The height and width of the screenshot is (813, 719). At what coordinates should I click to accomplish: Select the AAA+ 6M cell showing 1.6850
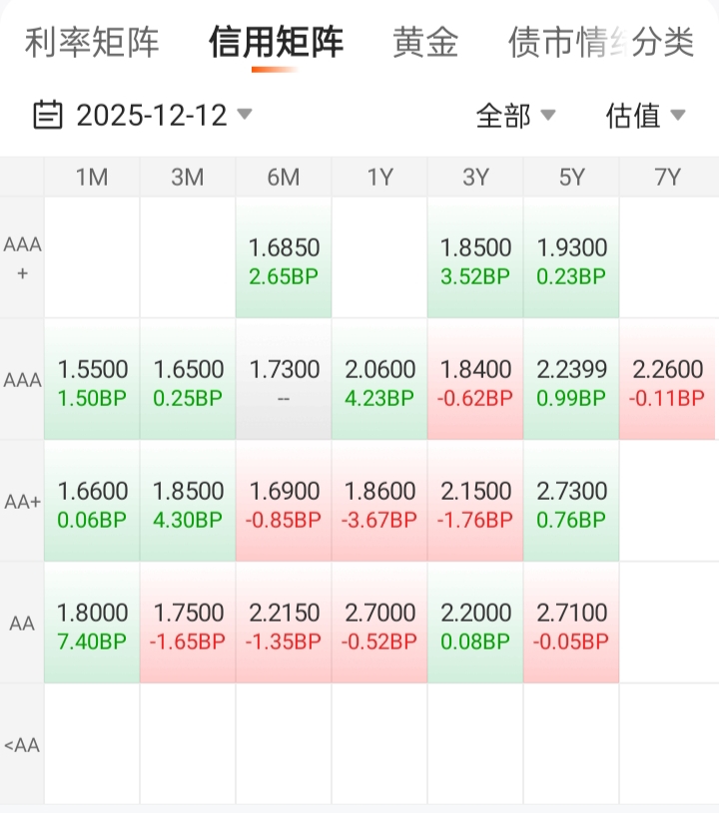point(284,259)
